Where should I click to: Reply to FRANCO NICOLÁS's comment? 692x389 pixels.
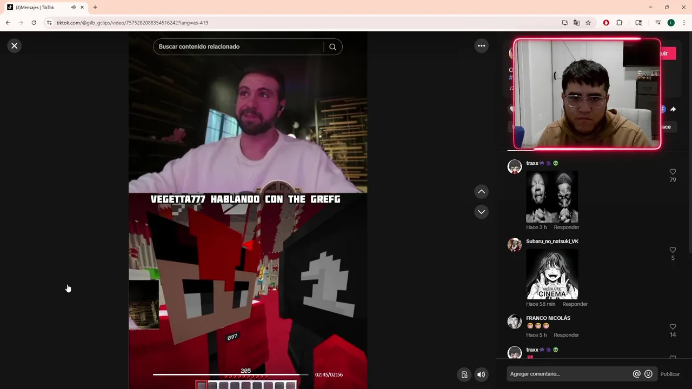(x=566, y=335)
